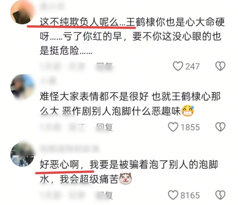Open the third commenter's avatar

coord(22,154)
